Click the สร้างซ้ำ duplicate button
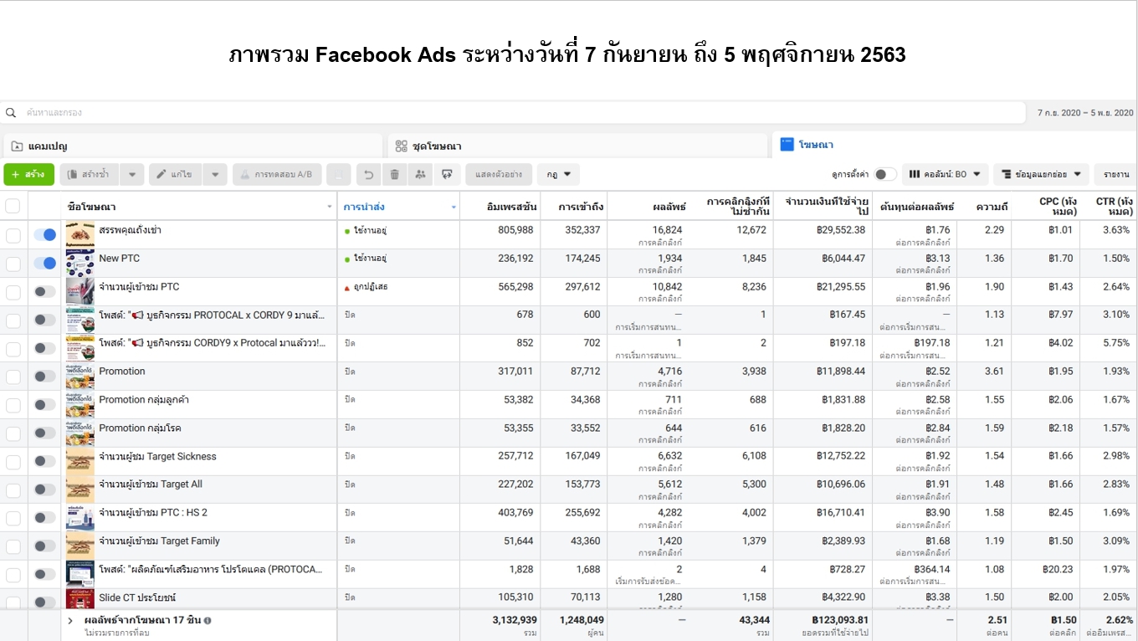 [90, 174]
